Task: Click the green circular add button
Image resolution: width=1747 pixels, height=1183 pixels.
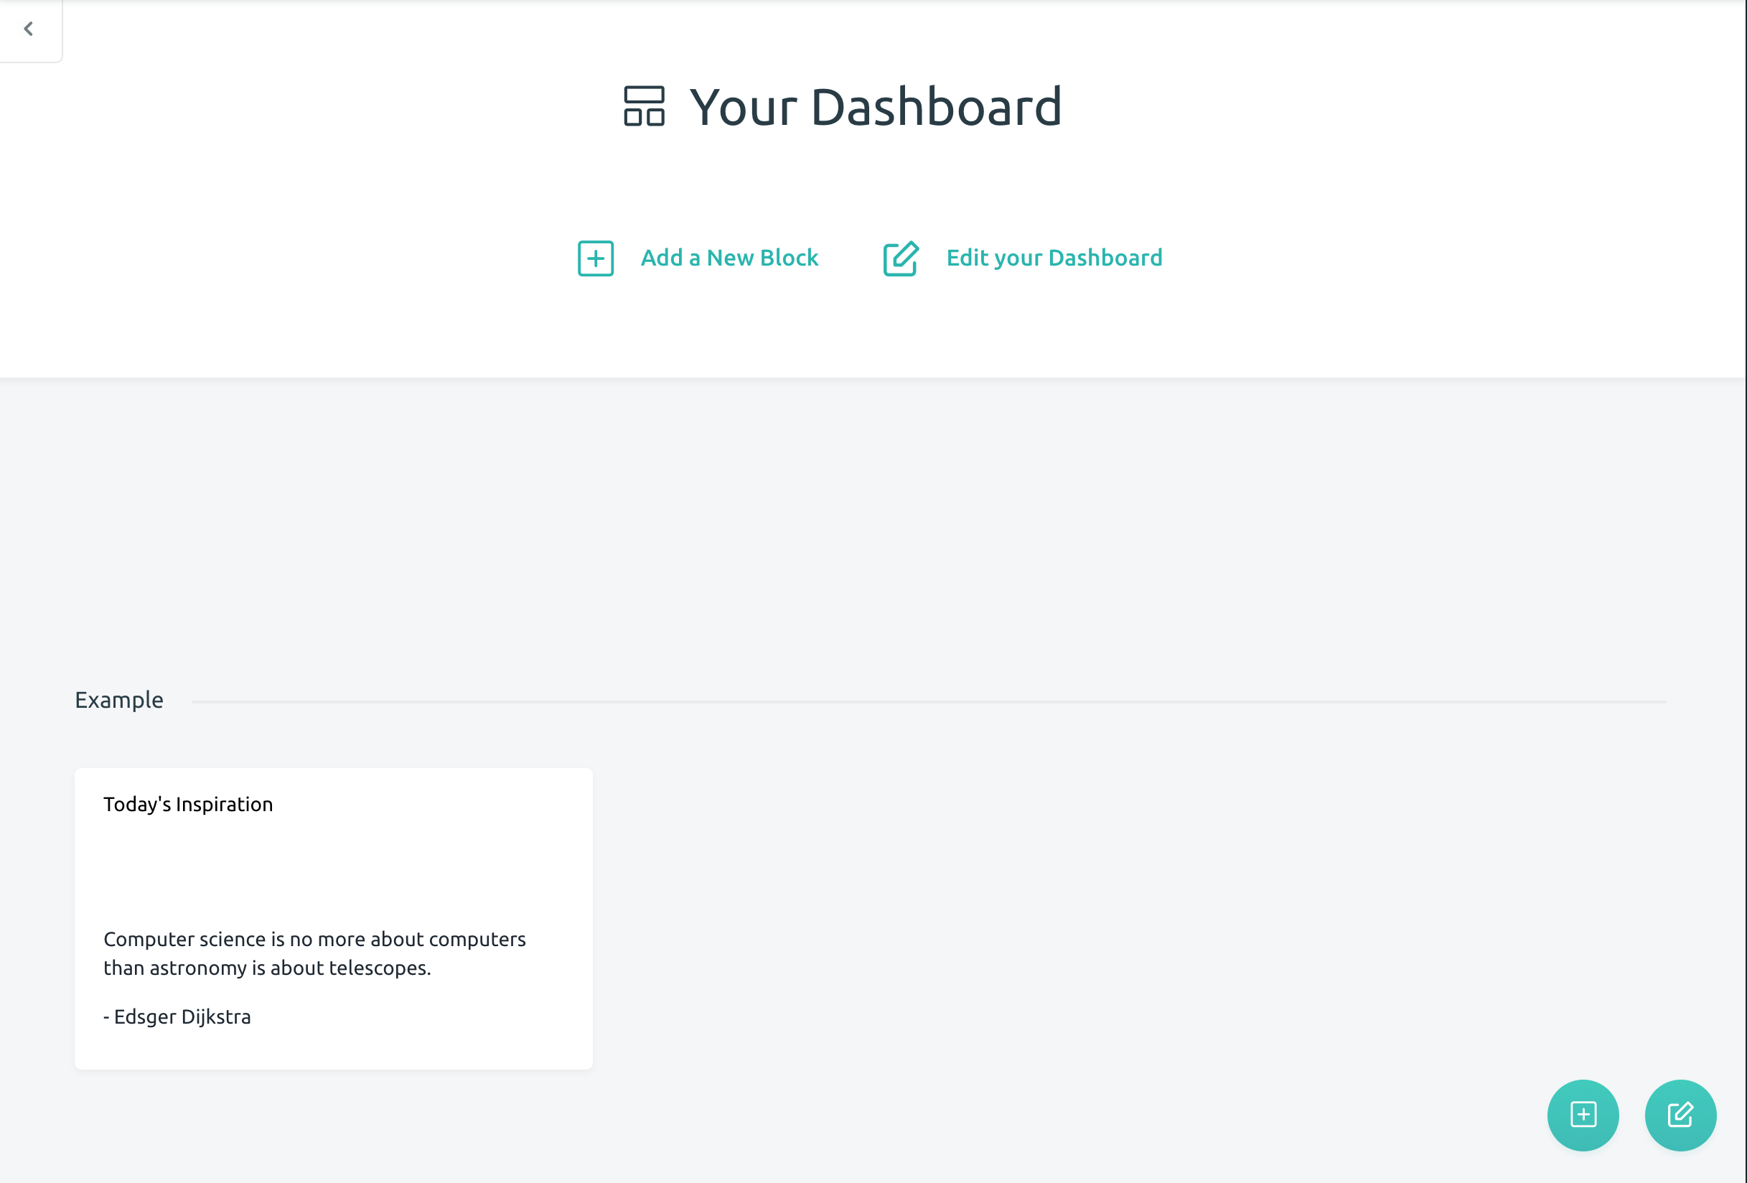Action: coord(1583,1116)
